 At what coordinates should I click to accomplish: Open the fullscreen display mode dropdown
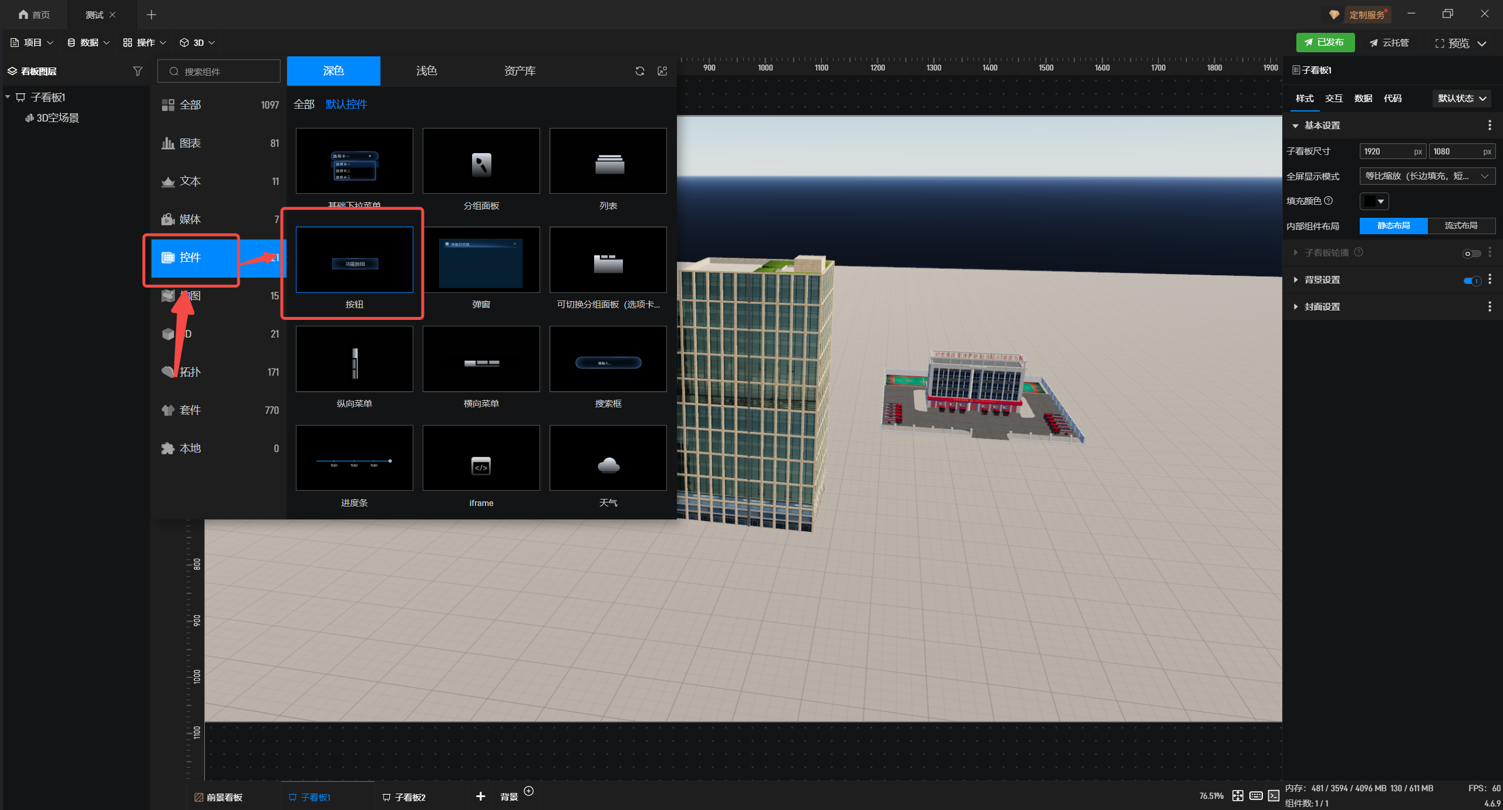(1427, 176)
